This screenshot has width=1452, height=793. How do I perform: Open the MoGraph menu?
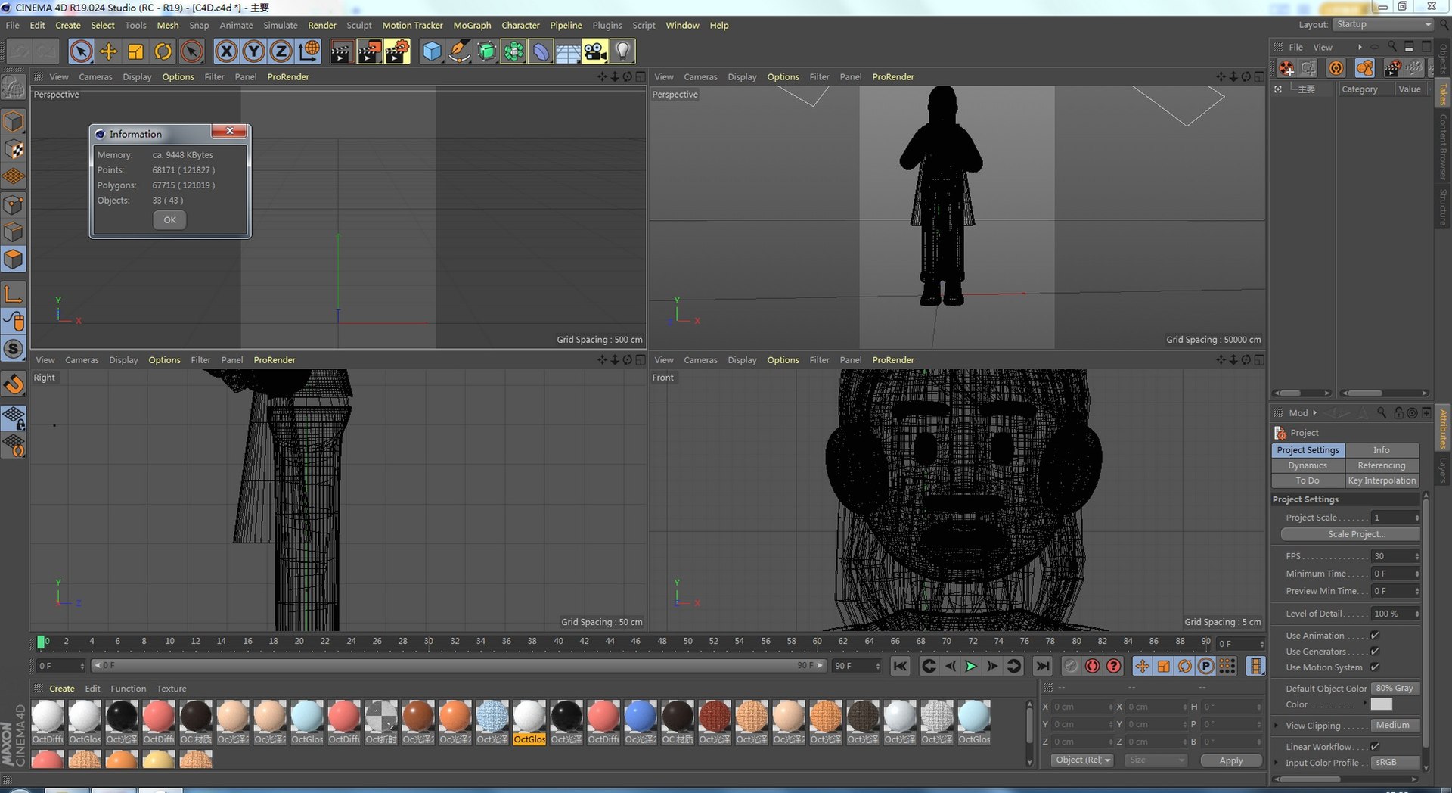point(472,25)
